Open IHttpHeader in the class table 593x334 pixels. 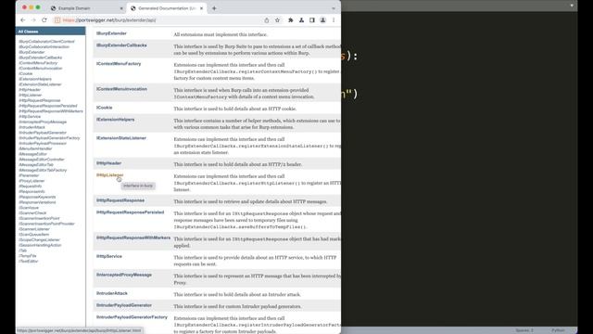click(x=108, y=163)
